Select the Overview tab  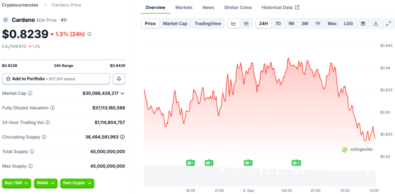coord(155,7)
